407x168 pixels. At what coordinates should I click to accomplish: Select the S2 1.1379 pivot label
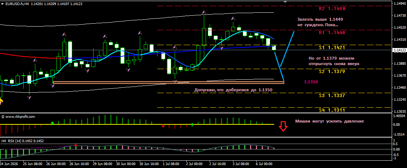[x=332, y=71]
